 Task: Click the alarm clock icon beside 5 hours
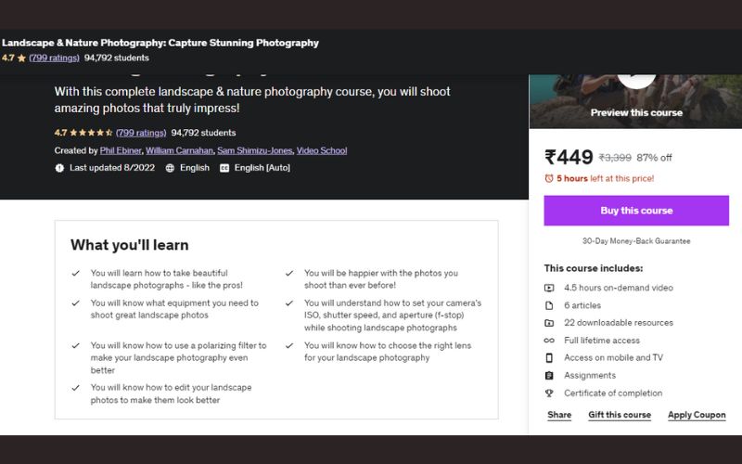click(549, 178)
